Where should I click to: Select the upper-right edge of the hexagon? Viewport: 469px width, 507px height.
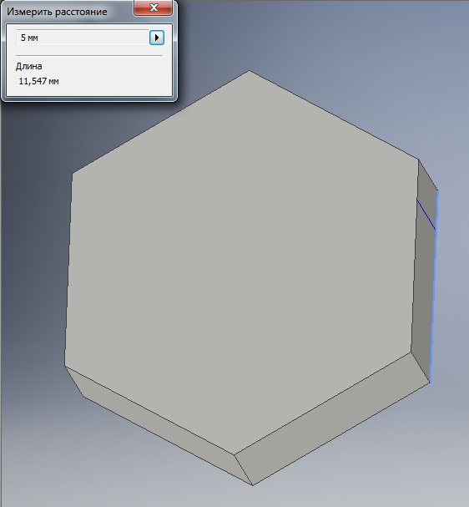[x=334, y=114]
